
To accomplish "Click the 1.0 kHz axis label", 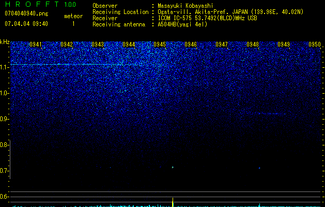I will tap(4, 93).
